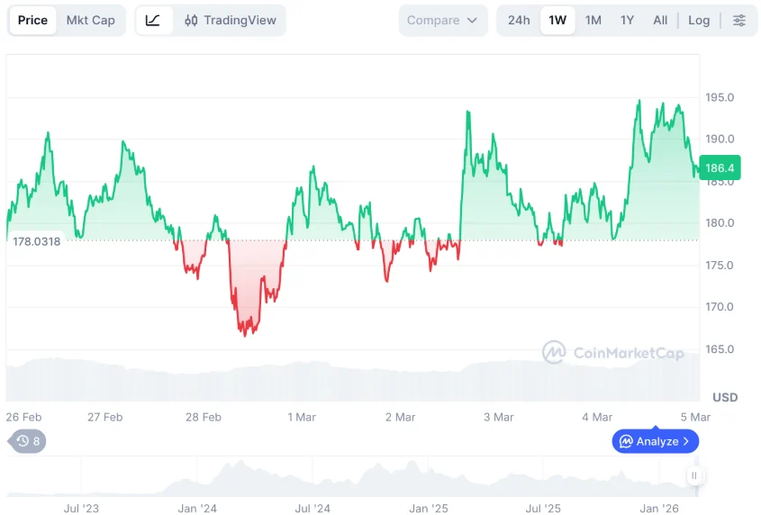Select the 24h time range

(x=519, y=21)
